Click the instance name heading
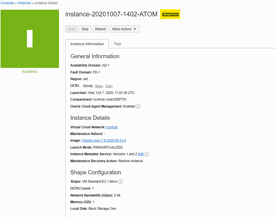Screen dimensions: 276x217 click(111, 14)
